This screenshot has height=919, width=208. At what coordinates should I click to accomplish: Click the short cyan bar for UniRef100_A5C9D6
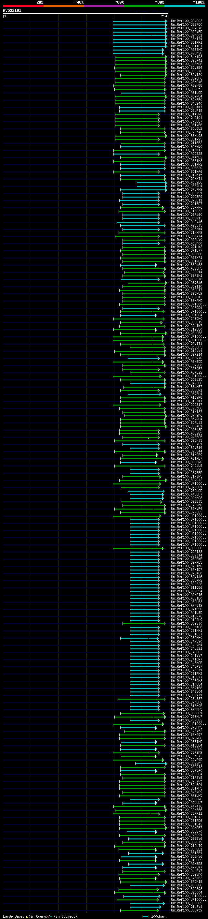[152, 182]
